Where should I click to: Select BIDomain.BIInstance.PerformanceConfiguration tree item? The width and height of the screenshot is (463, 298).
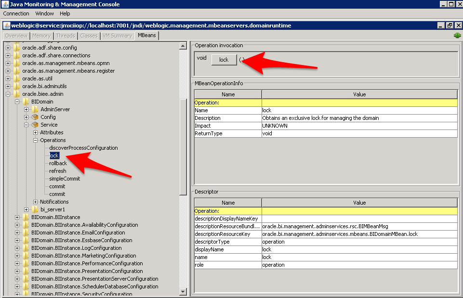[87, 263]
